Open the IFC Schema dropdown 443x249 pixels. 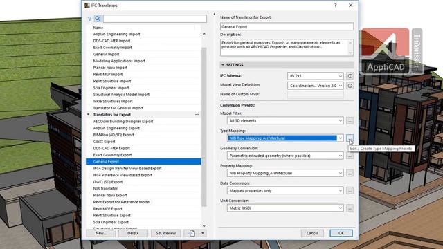tap(316, 76)
